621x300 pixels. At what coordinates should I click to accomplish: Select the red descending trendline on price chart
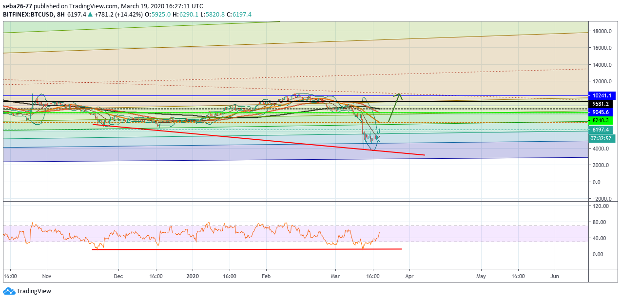(258, 140)
